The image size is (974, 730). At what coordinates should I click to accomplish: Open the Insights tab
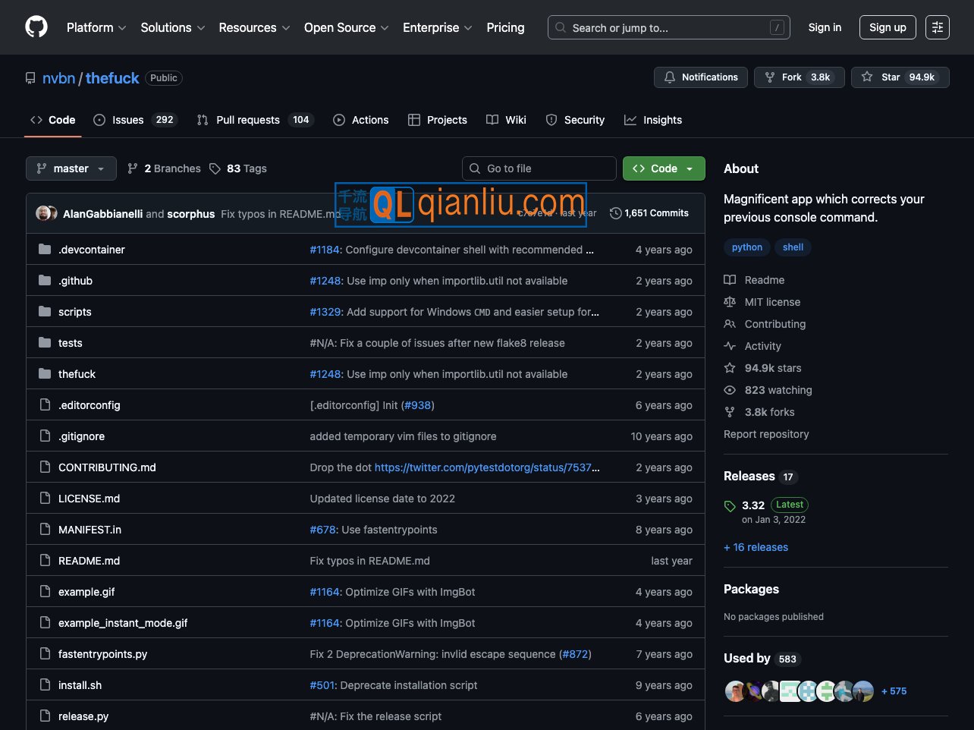653,120
